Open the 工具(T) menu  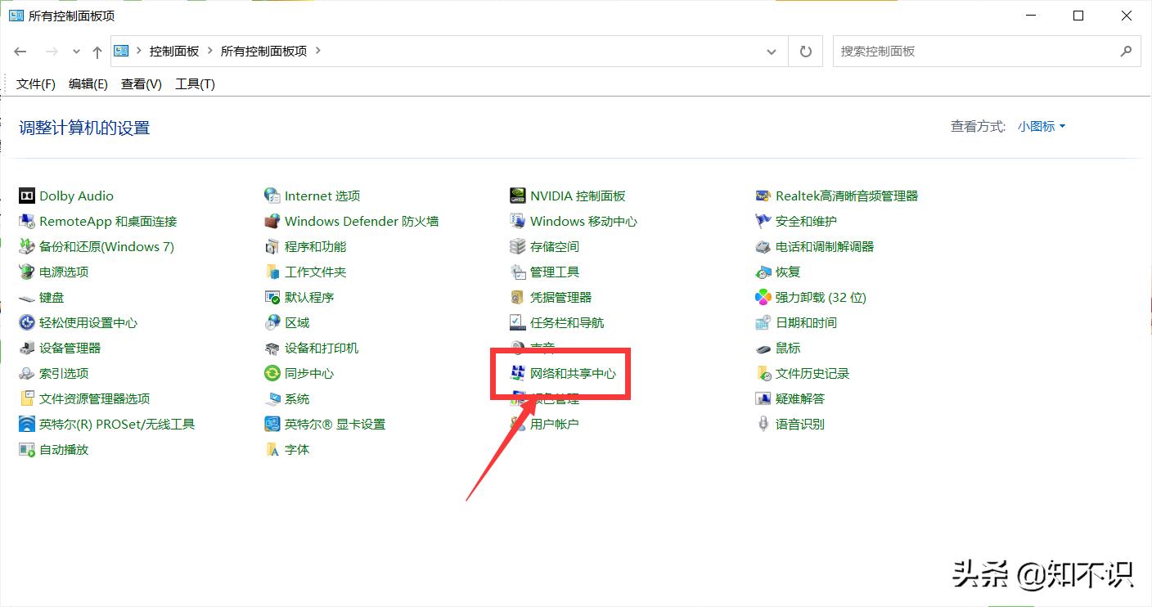click(195, 83)
